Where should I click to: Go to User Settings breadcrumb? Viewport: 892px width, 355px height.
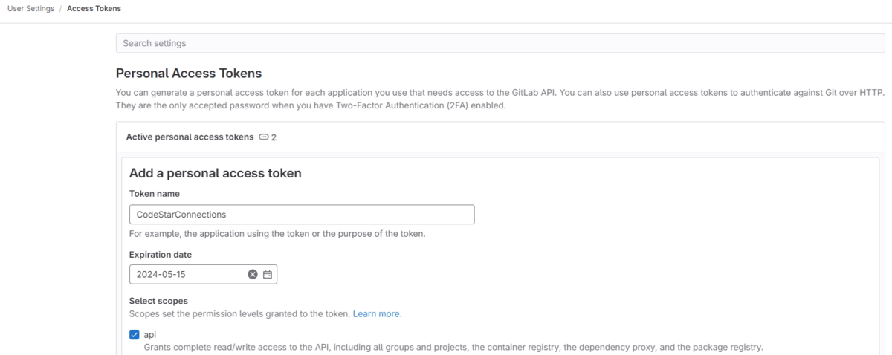coord(30,9)
